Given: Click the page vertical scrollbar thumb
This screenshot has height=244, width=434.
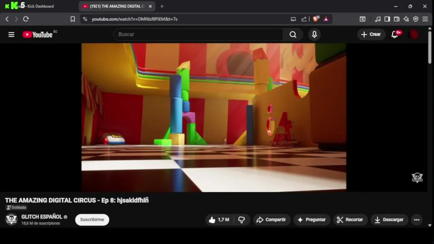Looking at the screenshot, I should [x=430, y=47].
